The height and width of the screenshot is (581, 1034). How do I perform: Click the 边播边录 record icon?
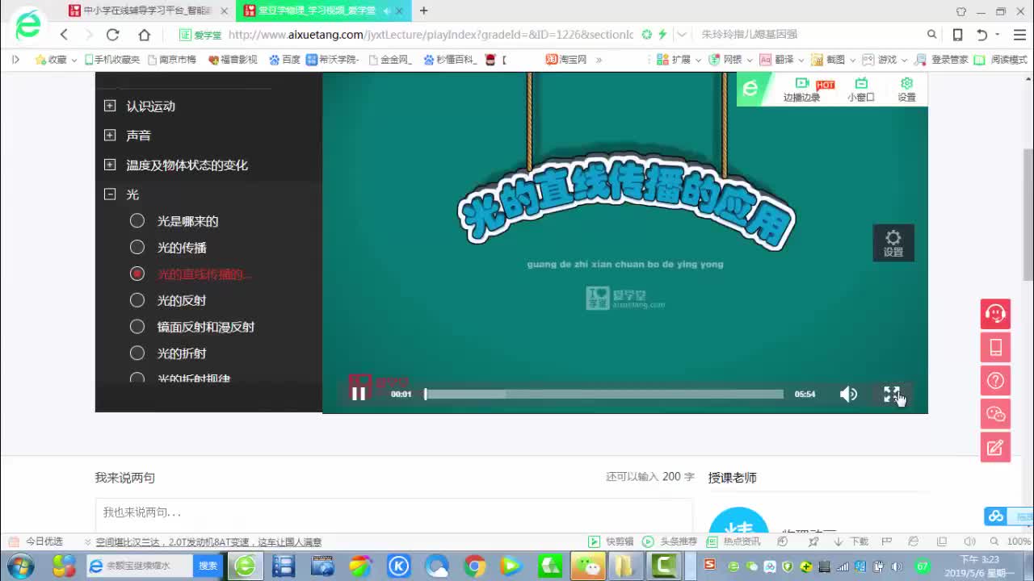tap(801, 90)
